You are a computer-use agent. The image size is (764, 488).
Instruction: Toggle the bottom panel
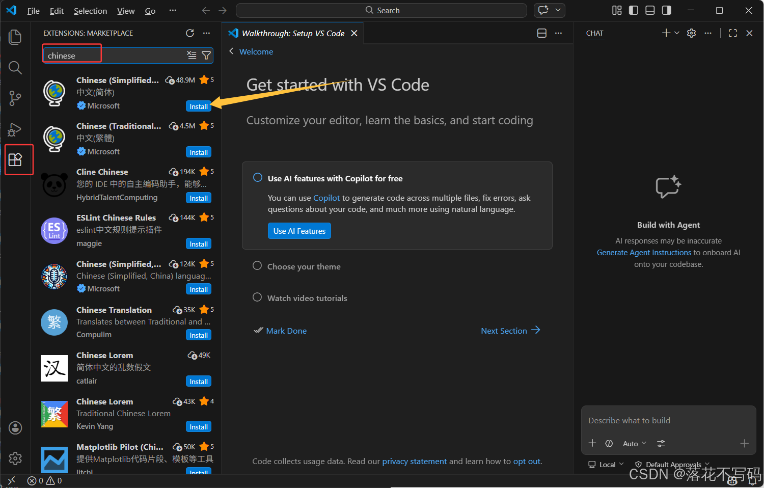[650, 10]
